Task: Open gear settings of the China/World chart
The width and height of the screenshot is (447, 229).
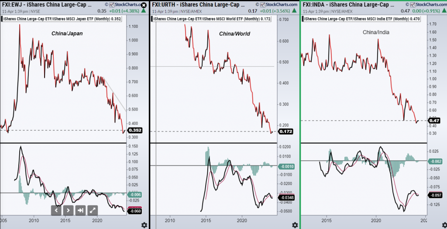Action: tap(295, 225)
